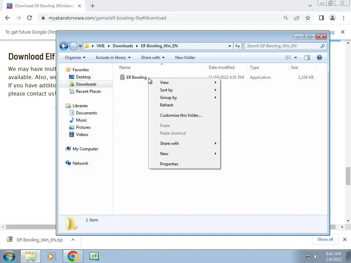Expand Chrome tab search chevron
The height and width of the screenshot is (263, 351).
[310, 6]
